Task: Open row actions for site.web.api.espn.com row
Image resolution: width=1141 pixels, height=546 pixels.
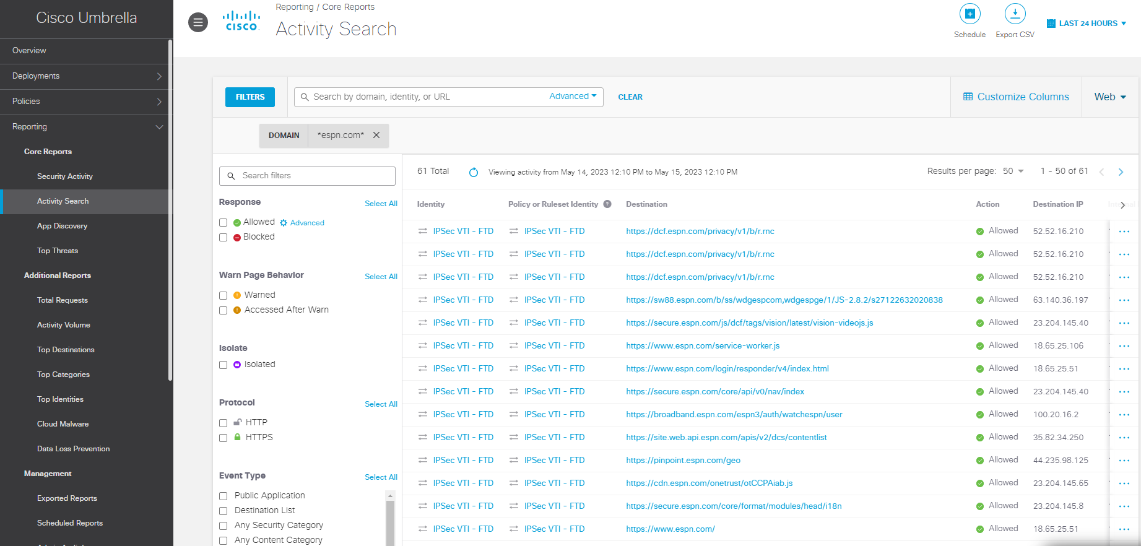Action: pos(1124,438)
